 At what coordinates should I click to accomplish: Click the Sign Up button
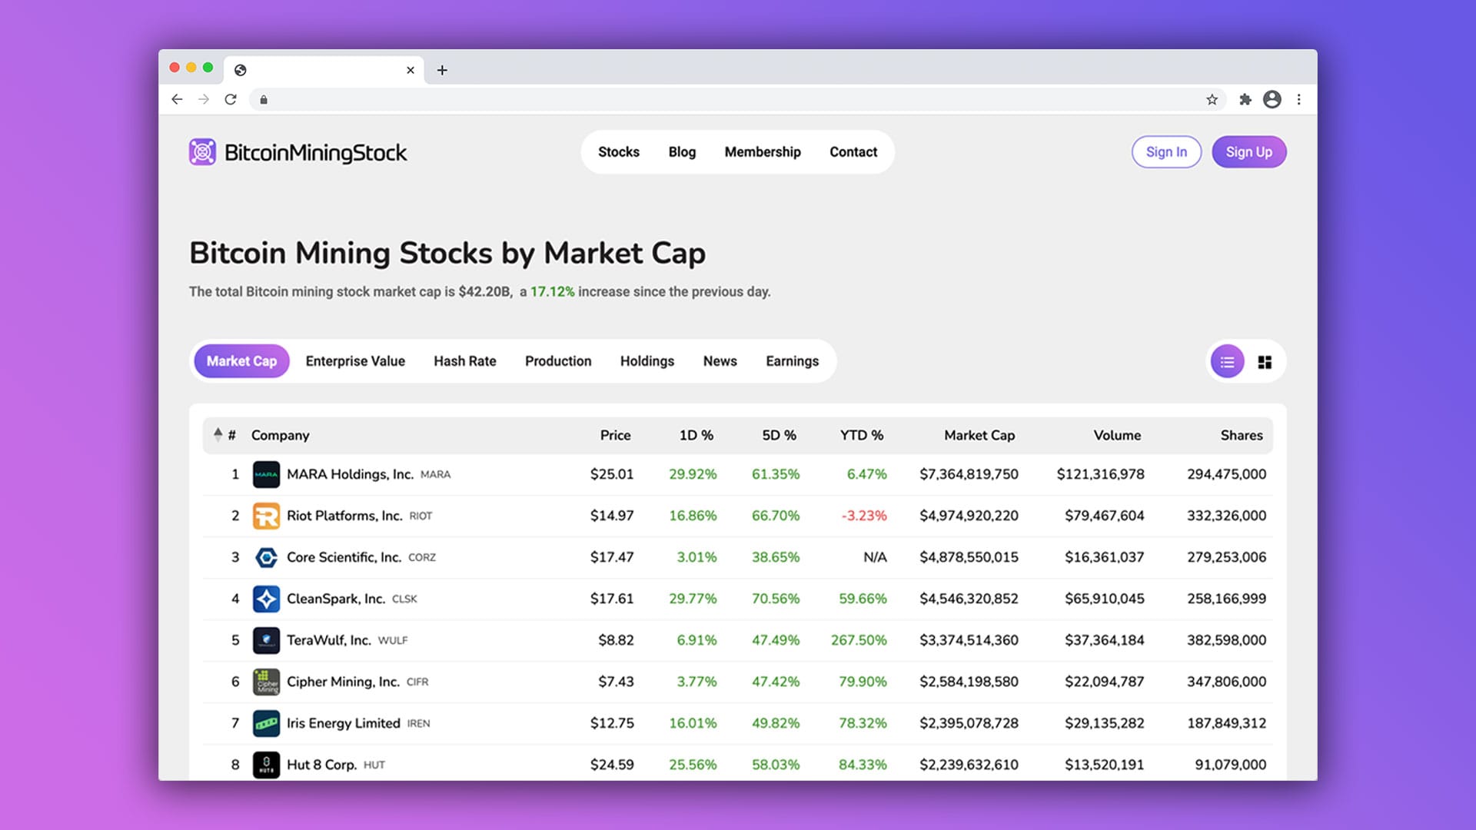(x=1248, y=151)
